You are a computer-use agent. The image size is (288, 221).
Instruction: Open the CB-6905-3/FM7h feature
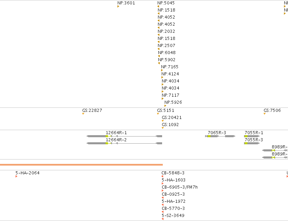(162, 191)
